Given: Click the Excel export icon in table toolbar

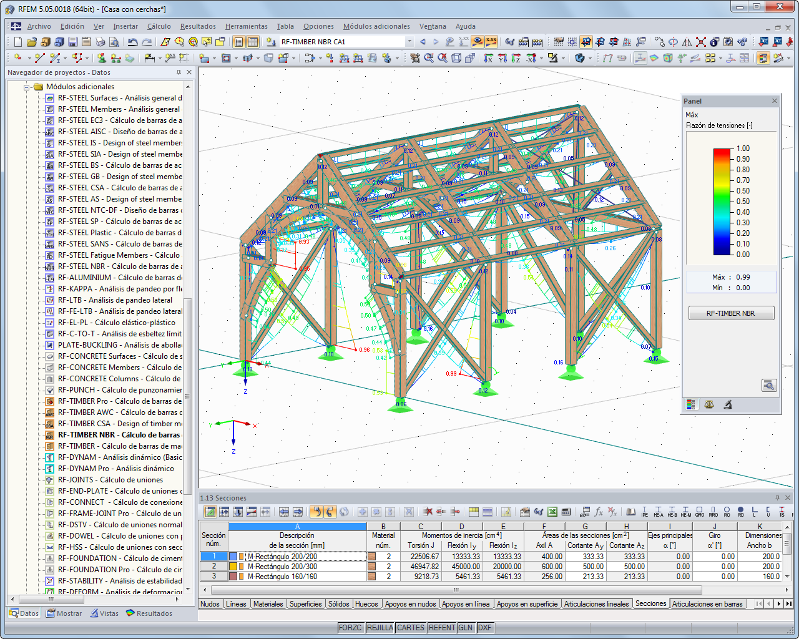Looking at the screenshot, I should pyautogui.click(x=552, y=512).
